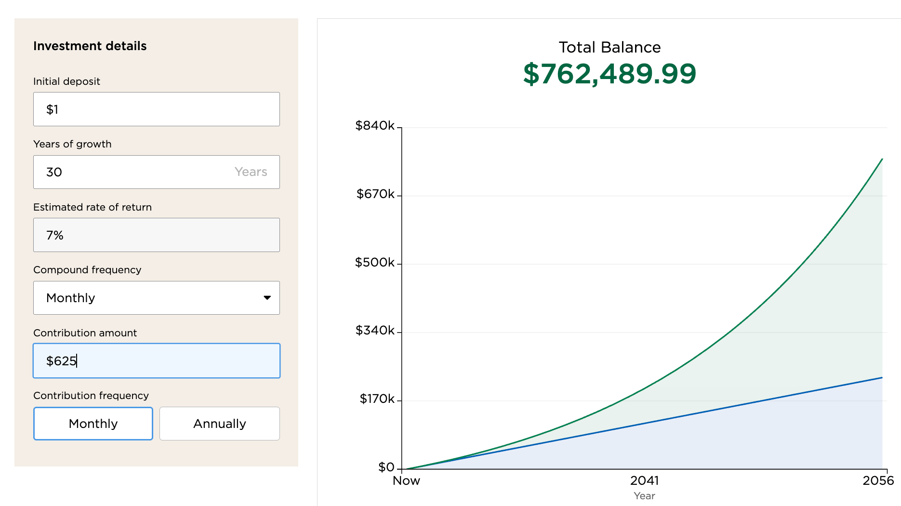The height and width of the screenshot is (506, 901).
Task: Select Monthly contribution frequency
Action: [93, 424]
